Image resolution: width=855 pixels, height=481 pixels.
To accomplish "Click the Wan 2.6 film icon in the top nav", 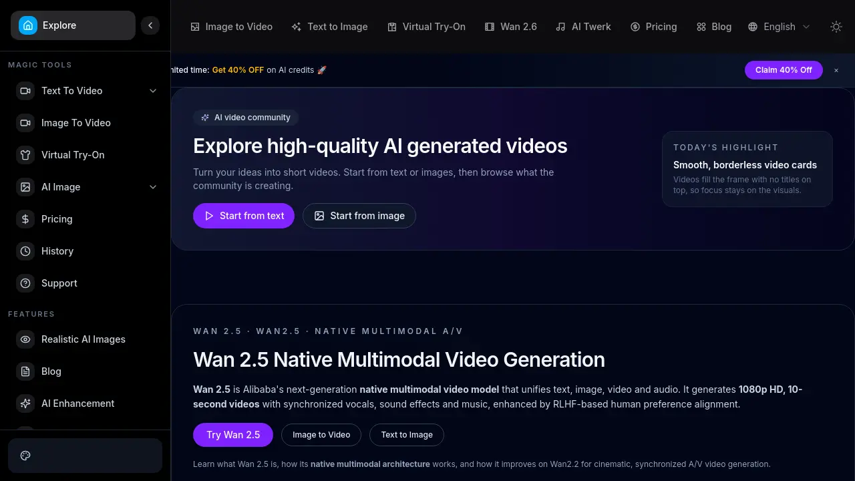I will pyautogui.click(x=490, y=27).
